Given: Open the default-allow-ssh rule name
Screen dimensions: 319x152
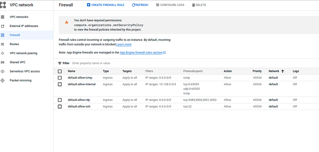Looking at the screenshot, I should coord(79,107).
